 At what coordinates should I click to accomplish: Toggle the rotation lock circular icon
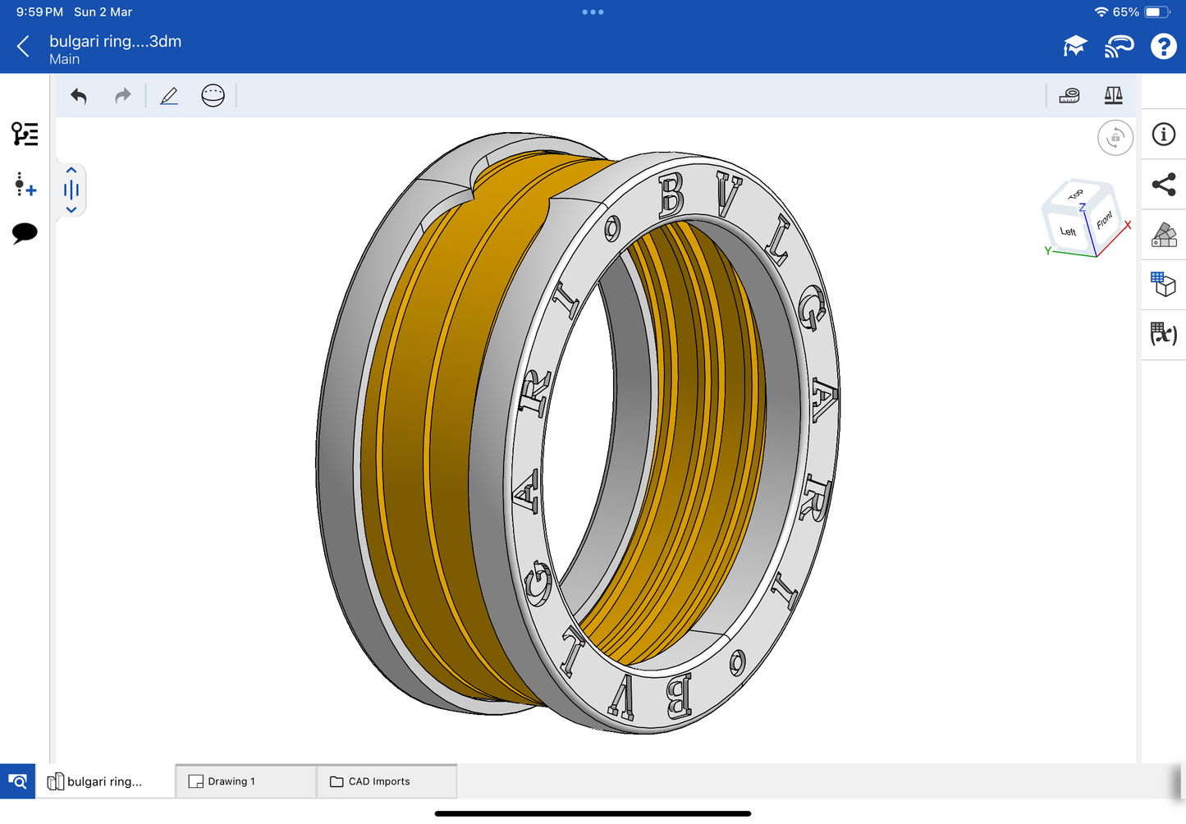click(x=1115, y=138)
